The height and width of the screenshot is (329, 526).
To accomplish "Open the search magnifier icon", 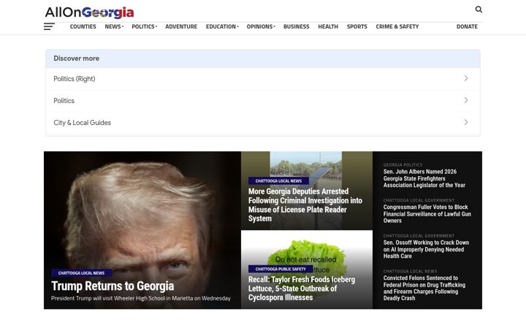I will [479, 10].
